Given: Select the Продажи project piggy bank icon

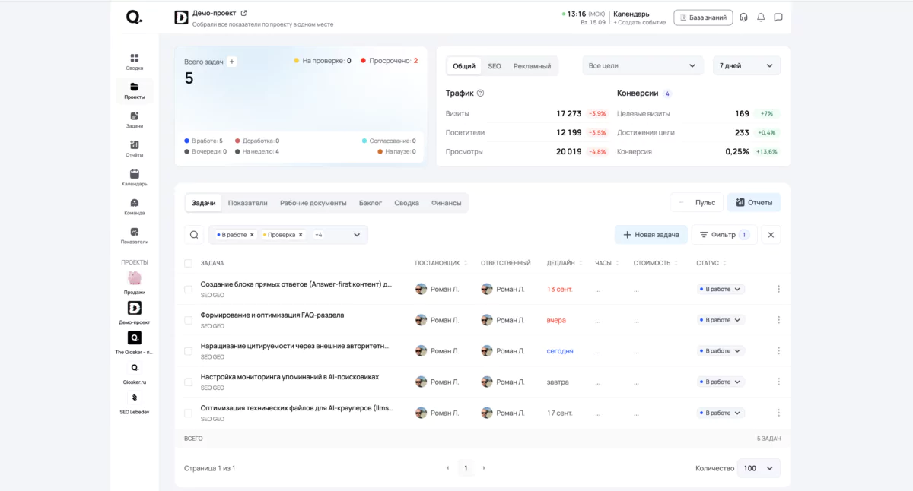Looking at the screenshot, I should coord(135,278).
